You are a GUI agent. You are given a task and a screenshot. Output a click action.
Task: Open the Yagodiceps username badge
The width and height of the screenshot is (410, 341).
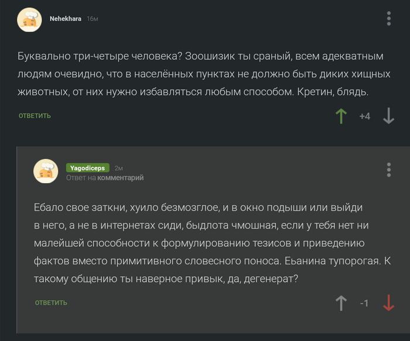pos(86,168)
